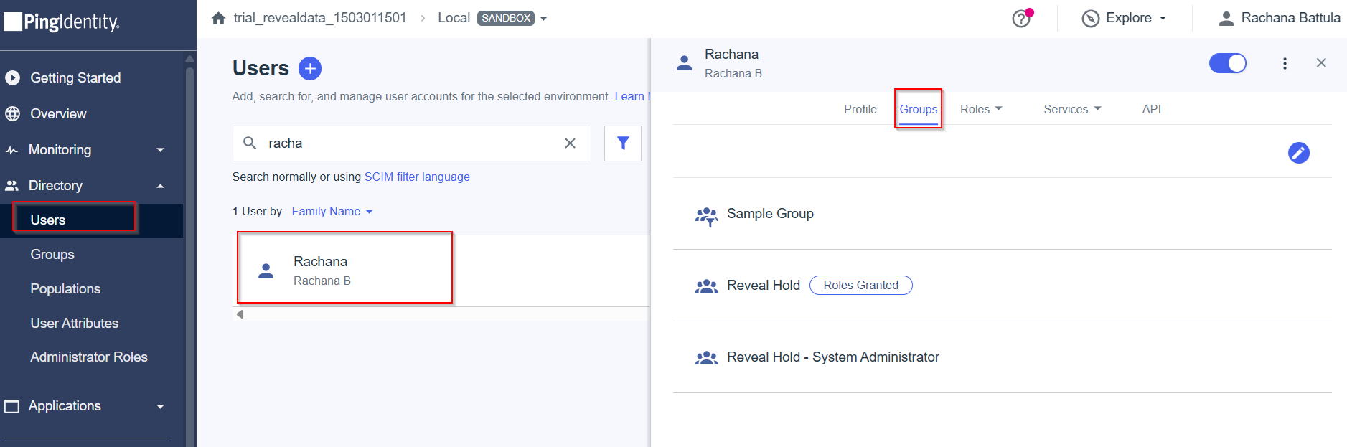Open the Roles tab dropdown
The width and height of the screenshot is (1347, 447).
tap(980, 109)
